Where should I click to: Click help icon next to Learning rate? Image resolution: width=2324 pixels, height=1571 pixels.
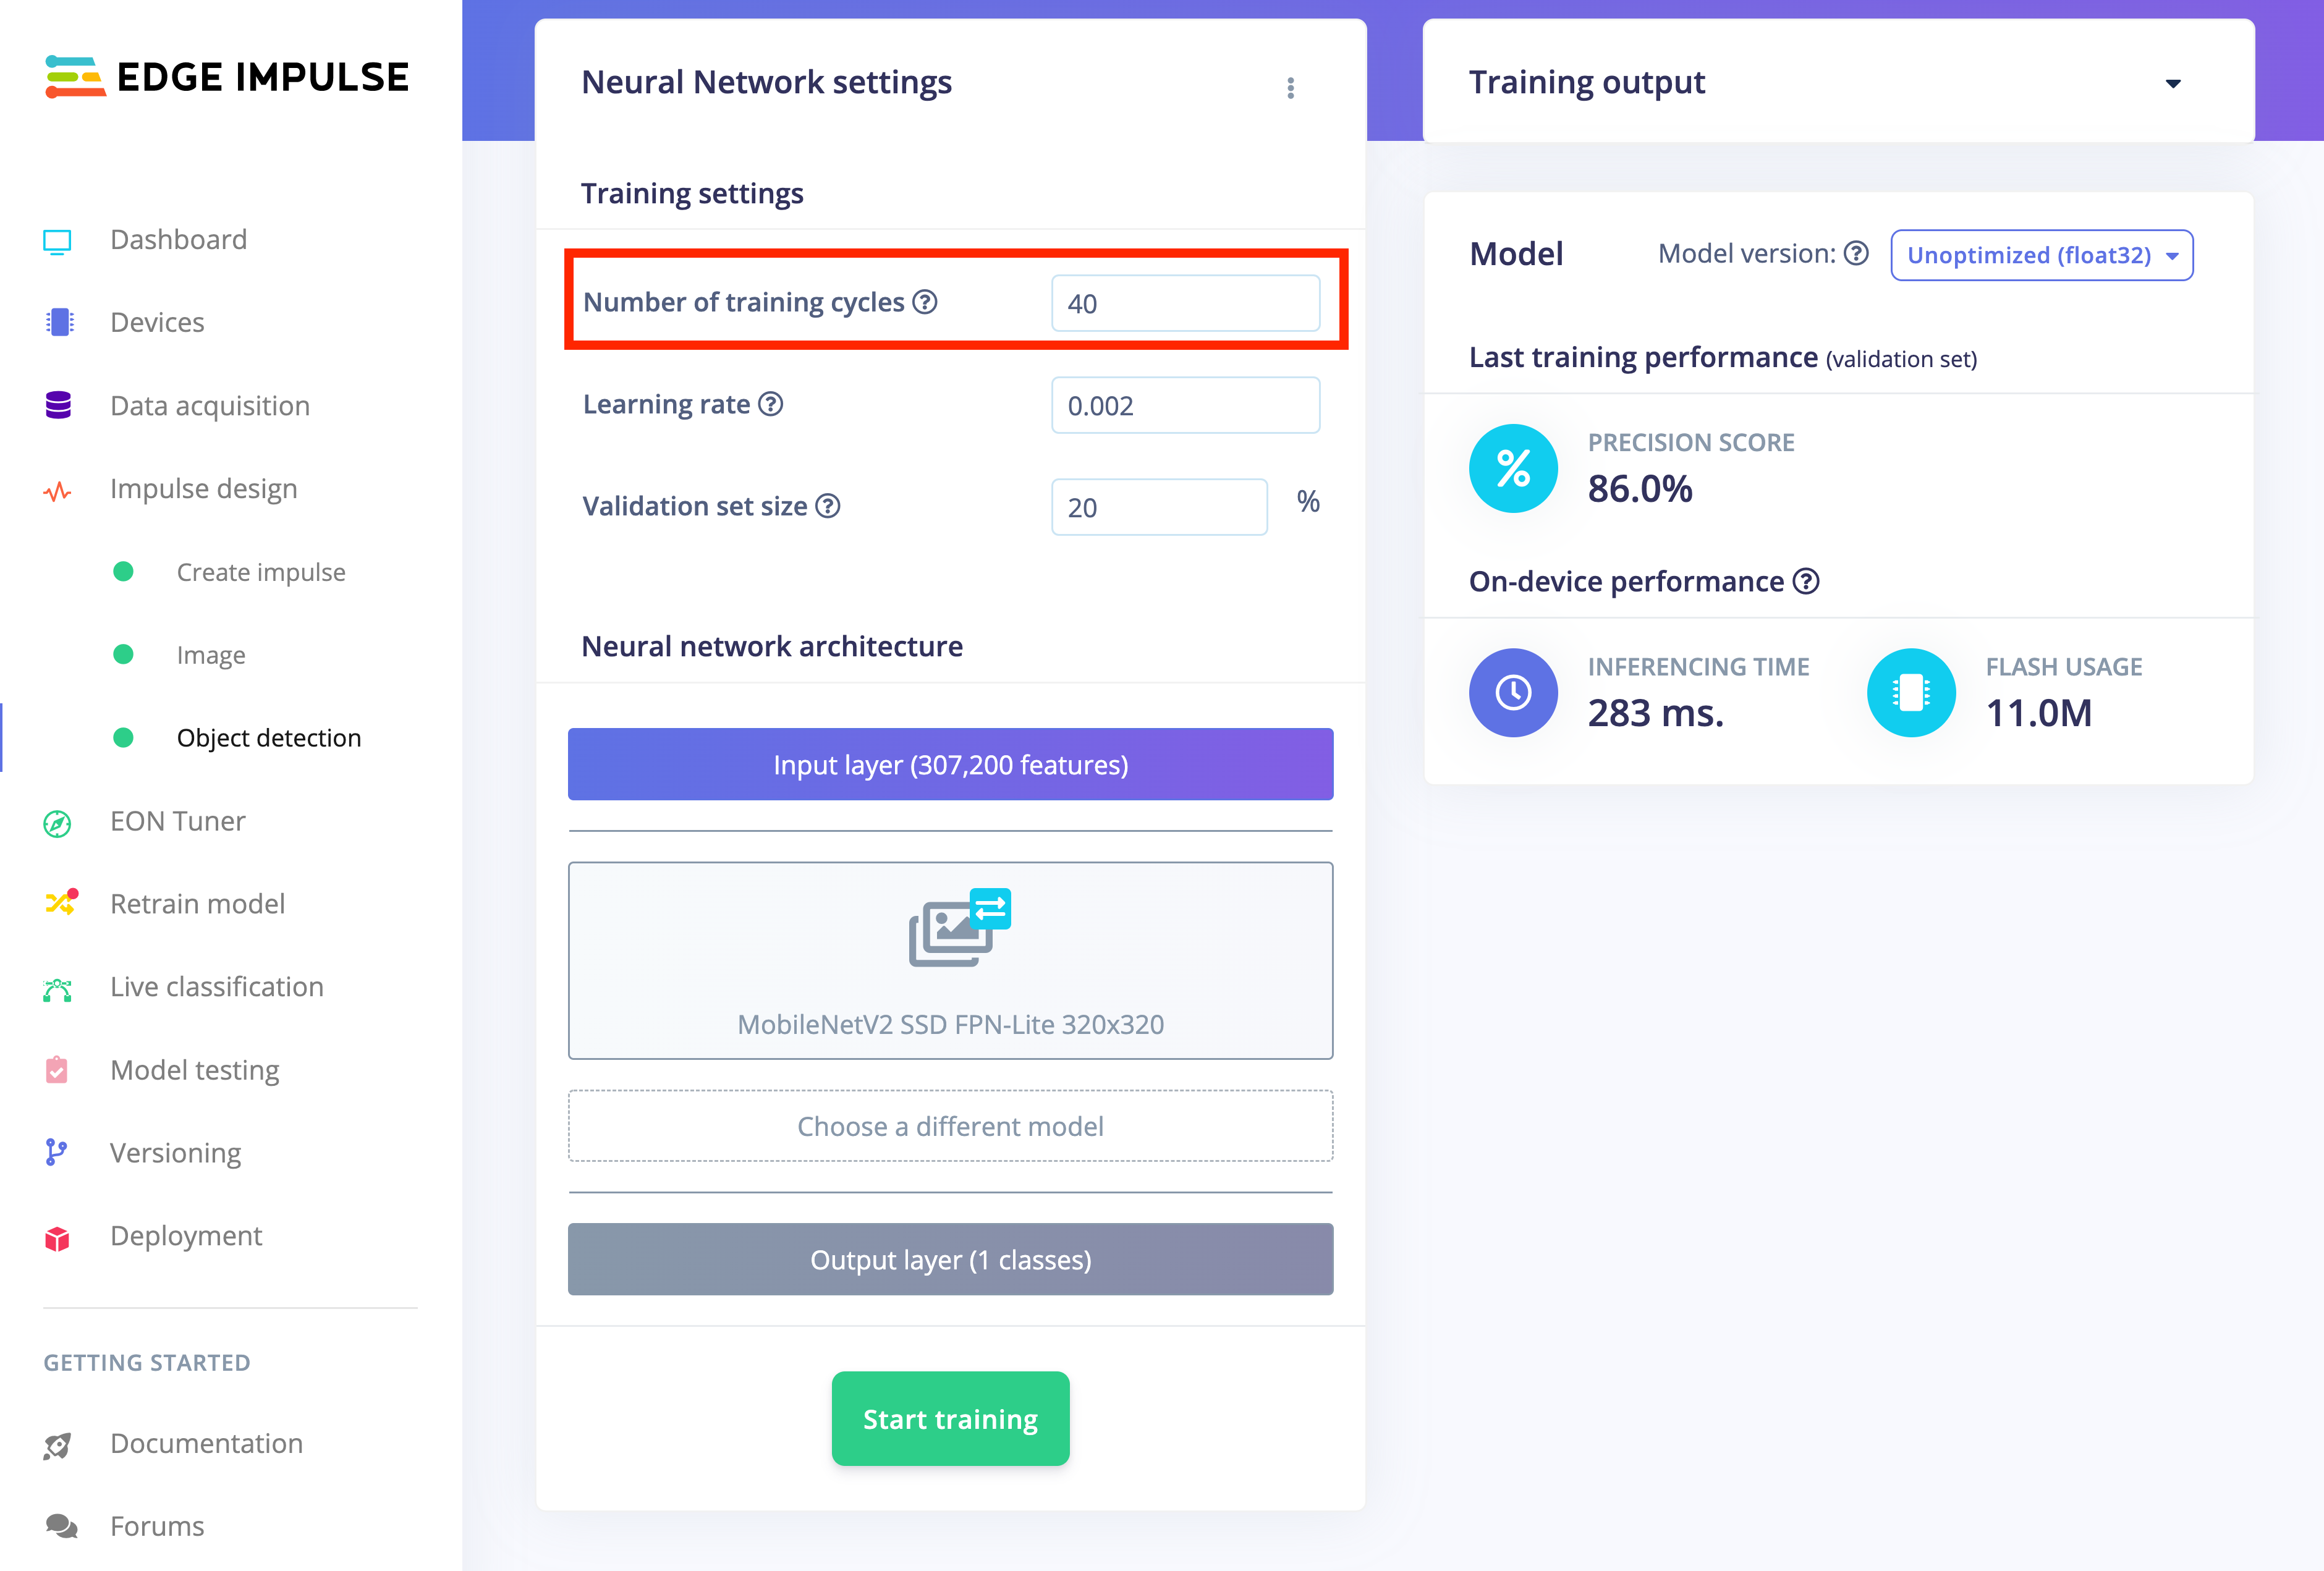tap(770, 404)
